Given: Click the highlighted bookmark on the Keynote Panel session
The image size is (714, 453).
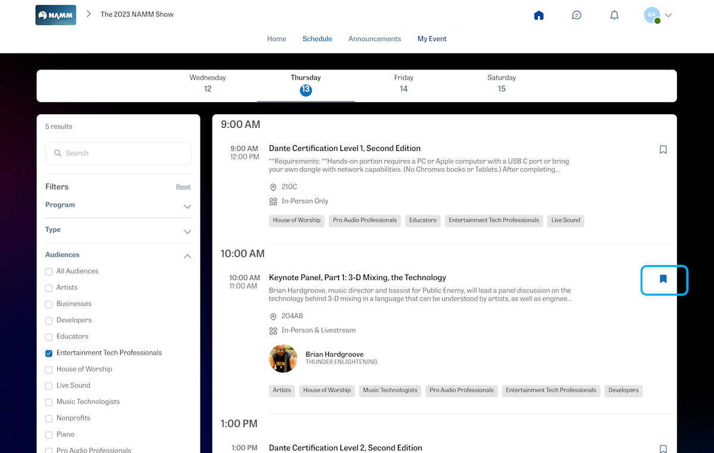Looking at the screenshot, I should coord(663,279).
